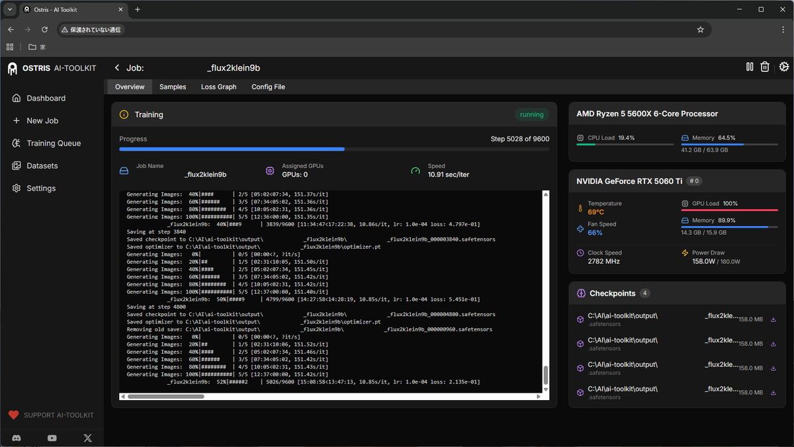Switch to the Samples tab
The width and height of the screenshot is (794, 447).
173,87
